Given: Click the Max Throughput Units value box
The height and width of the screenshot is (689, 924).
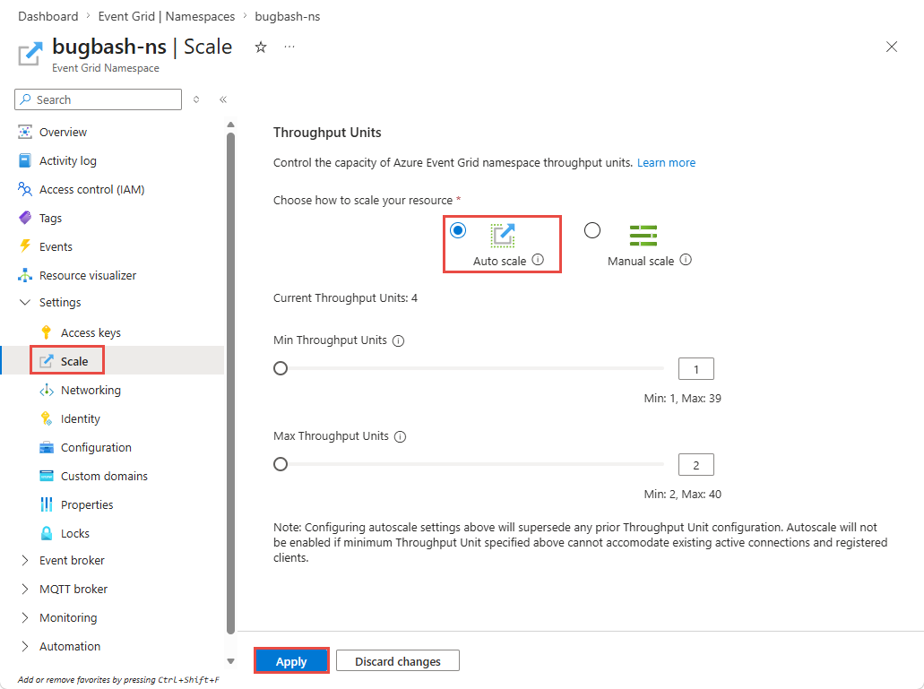Looking at the screenshot, I should click(696, 465).
